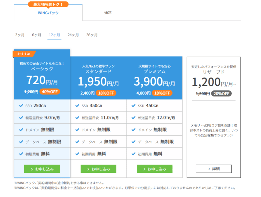Click the ドメイン checkmark in スタンダード column
This screenshot has width=261, height=197.
point(77,129)
